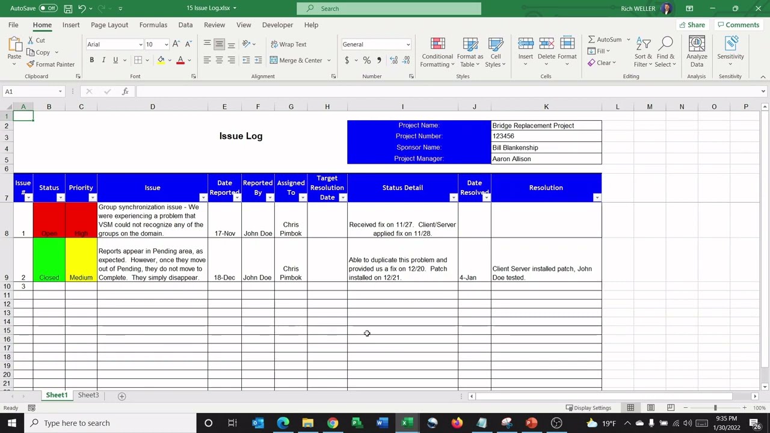Click the New Sheet plus button
770x433 pixels.
click(x=122, y=396)
